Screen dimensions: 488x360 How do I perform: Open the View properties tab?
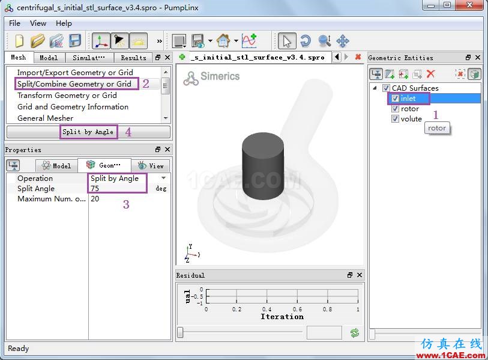151,166
